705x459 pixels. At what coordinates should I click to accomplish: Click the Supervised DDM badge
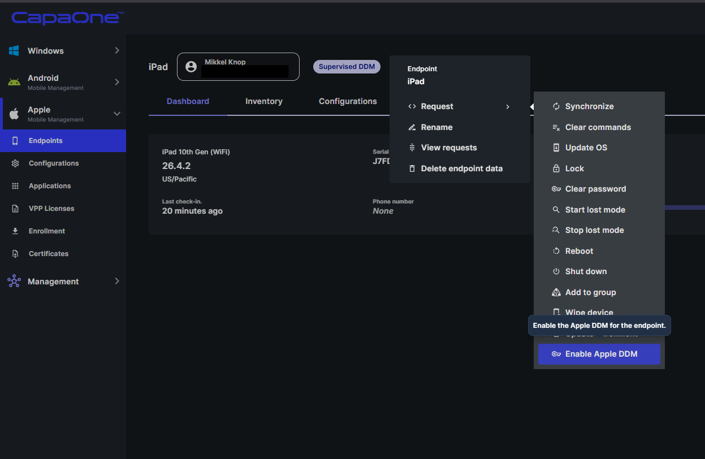(347, 67)
